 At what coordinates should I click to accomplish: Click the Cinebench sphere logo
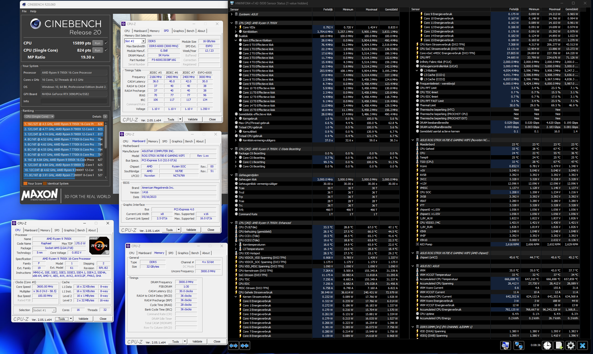[36, 24]
